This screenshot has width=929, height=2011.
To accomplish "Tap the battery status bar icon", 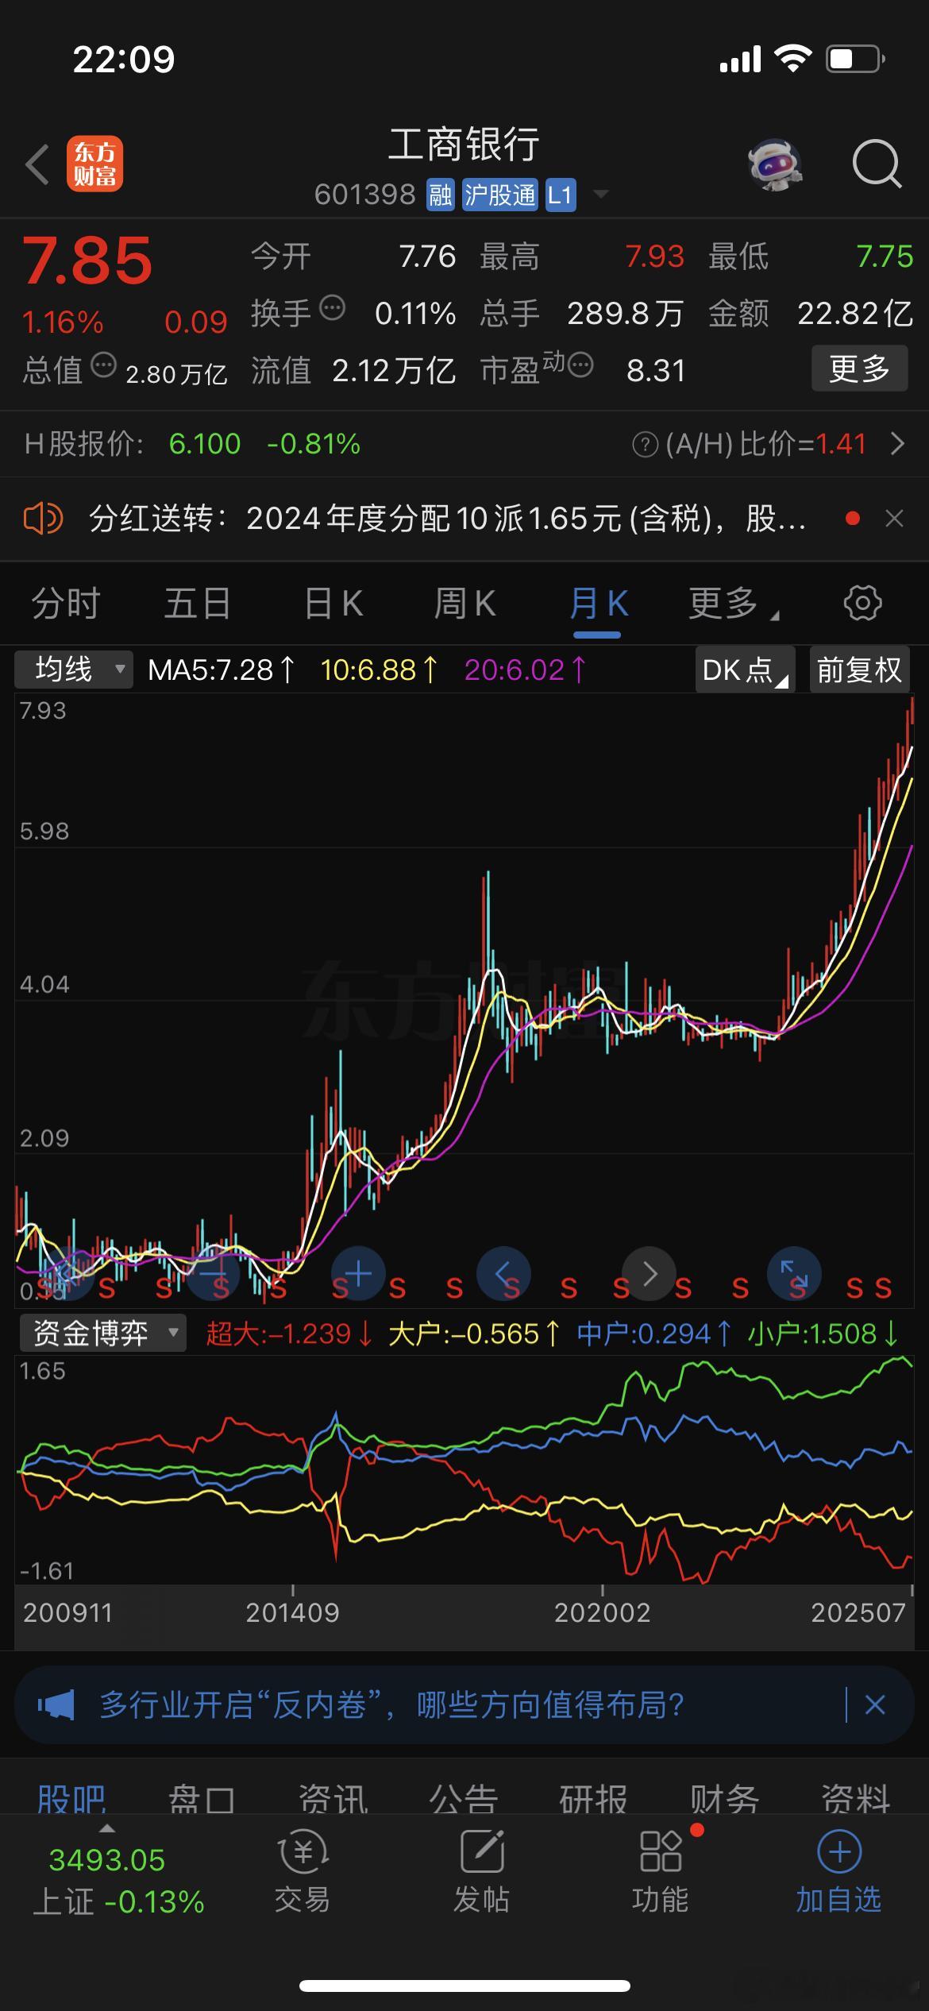I will pos(856,59).
